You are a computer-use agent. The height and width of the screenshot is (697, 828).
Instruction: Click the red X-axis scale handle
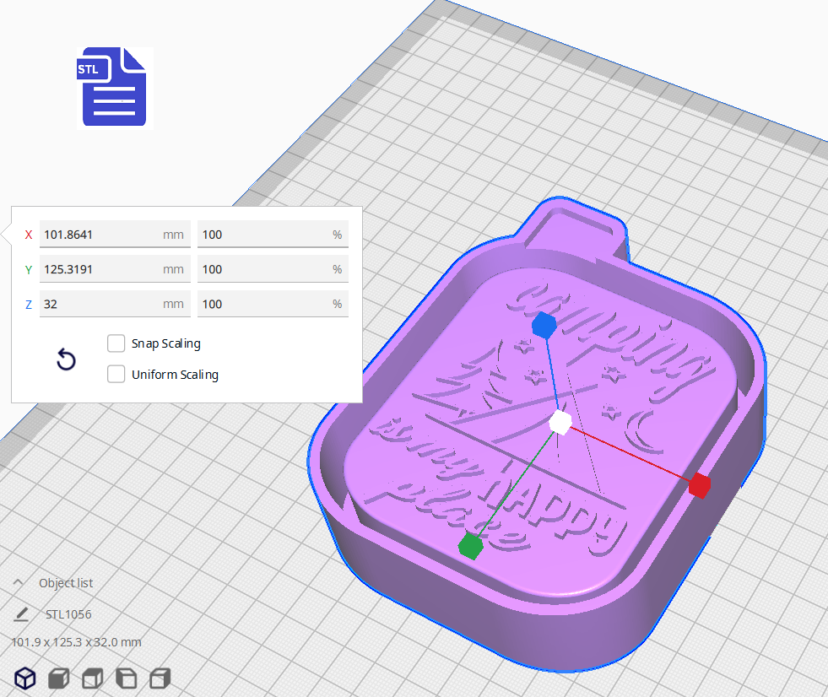(x=698, y=486)
